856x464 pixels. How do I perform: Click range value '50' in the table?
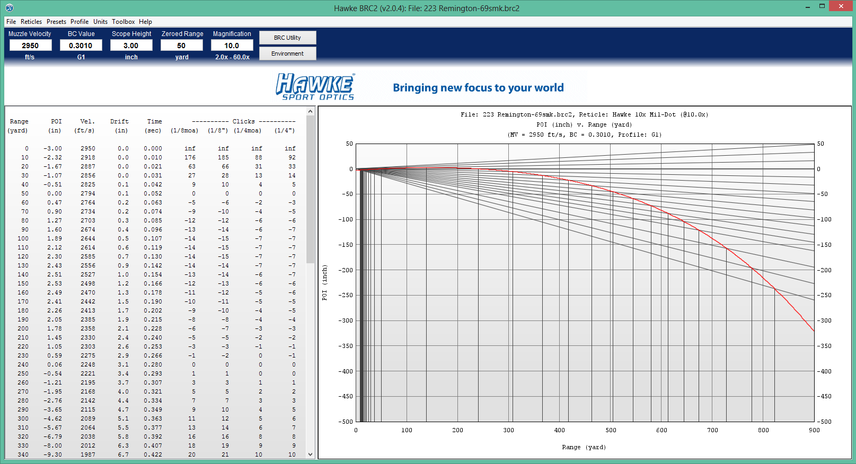click(25, 193)
